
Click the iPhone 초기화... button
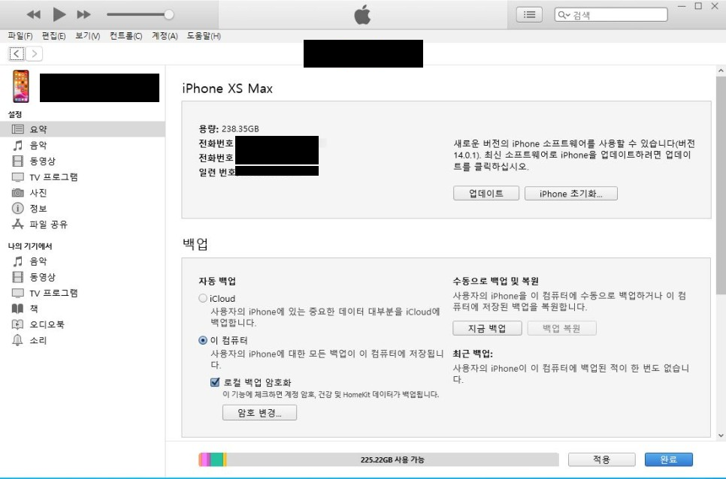tap(571, 193)
